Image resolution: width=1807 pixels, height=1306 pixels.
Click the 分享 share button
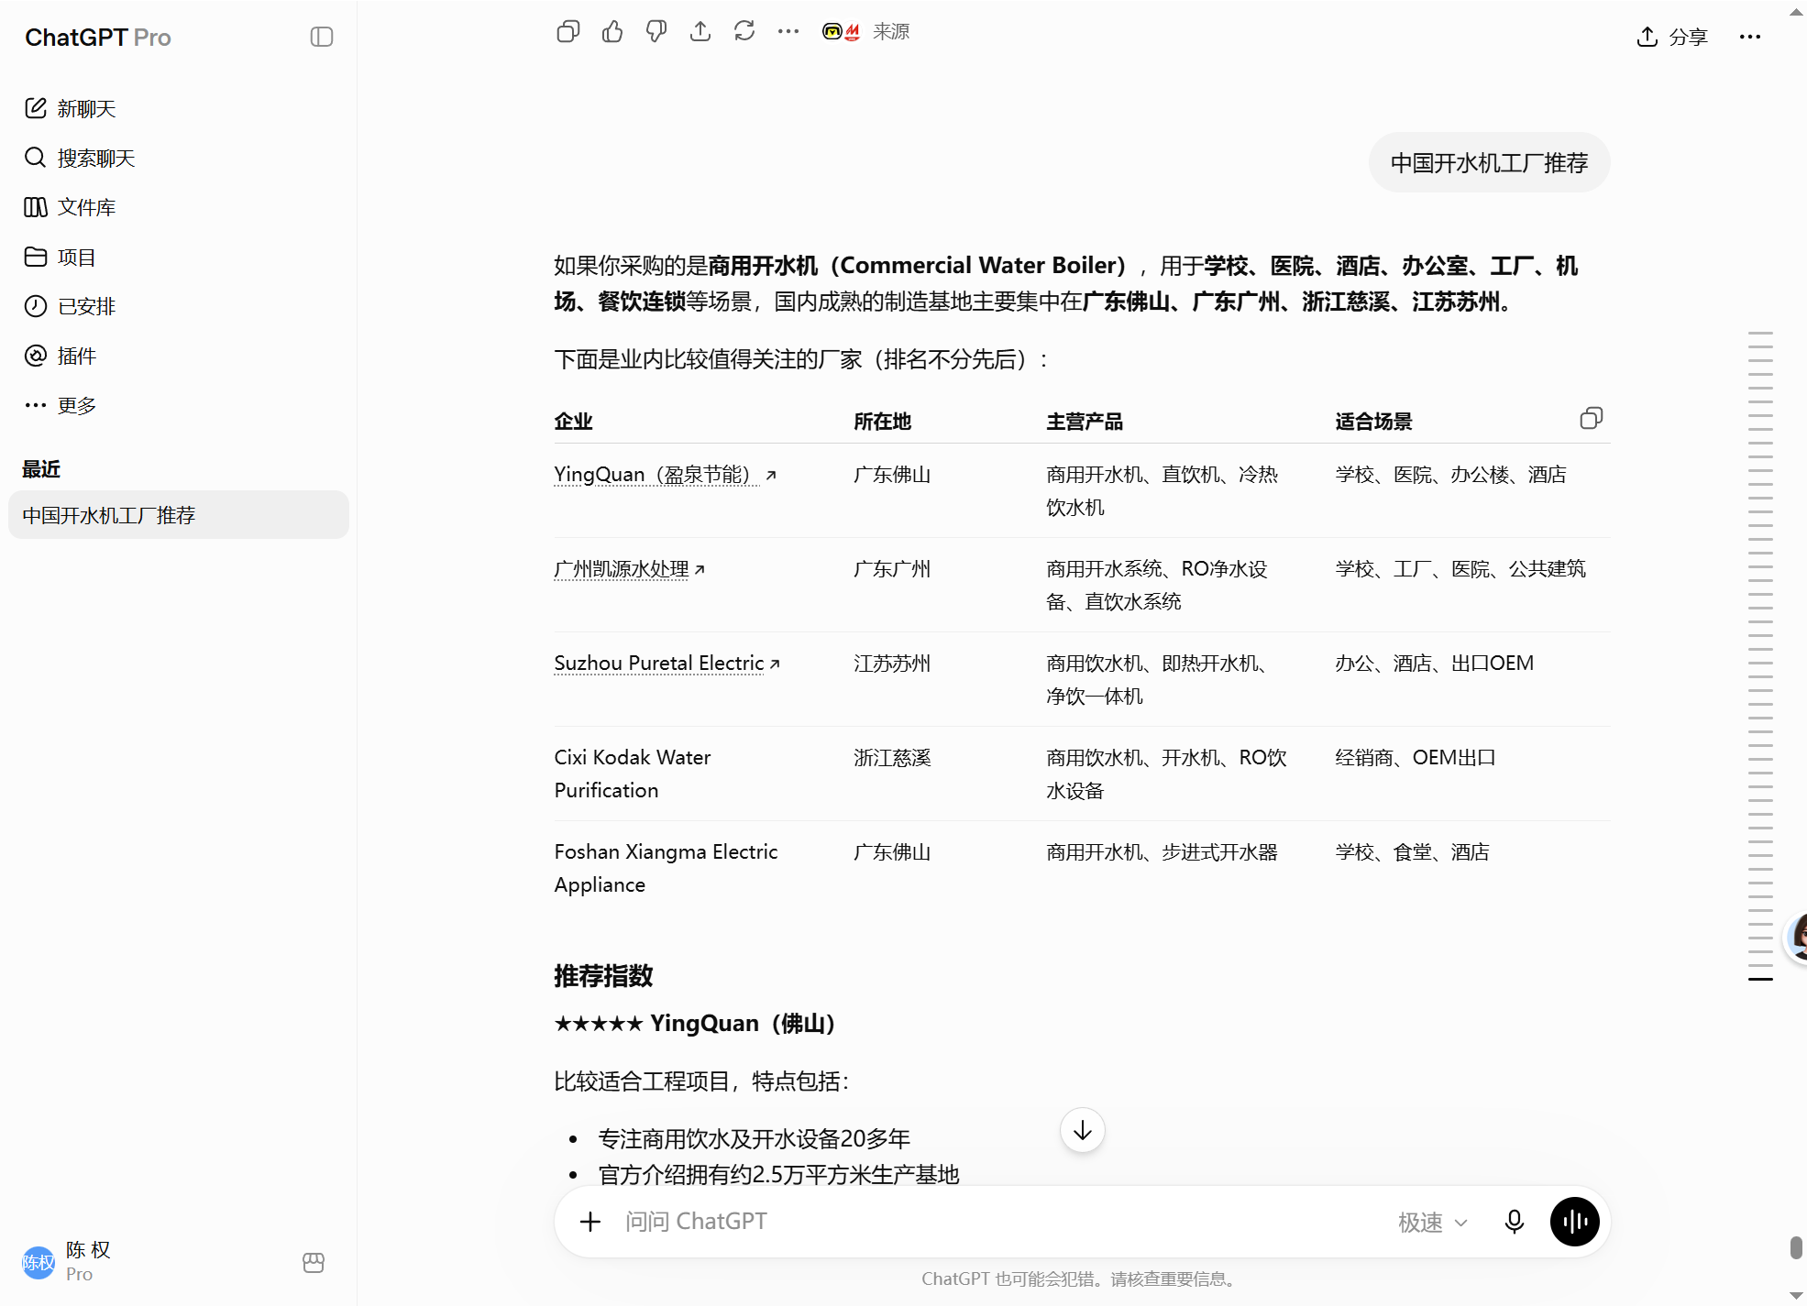[x=1672, y=37]
